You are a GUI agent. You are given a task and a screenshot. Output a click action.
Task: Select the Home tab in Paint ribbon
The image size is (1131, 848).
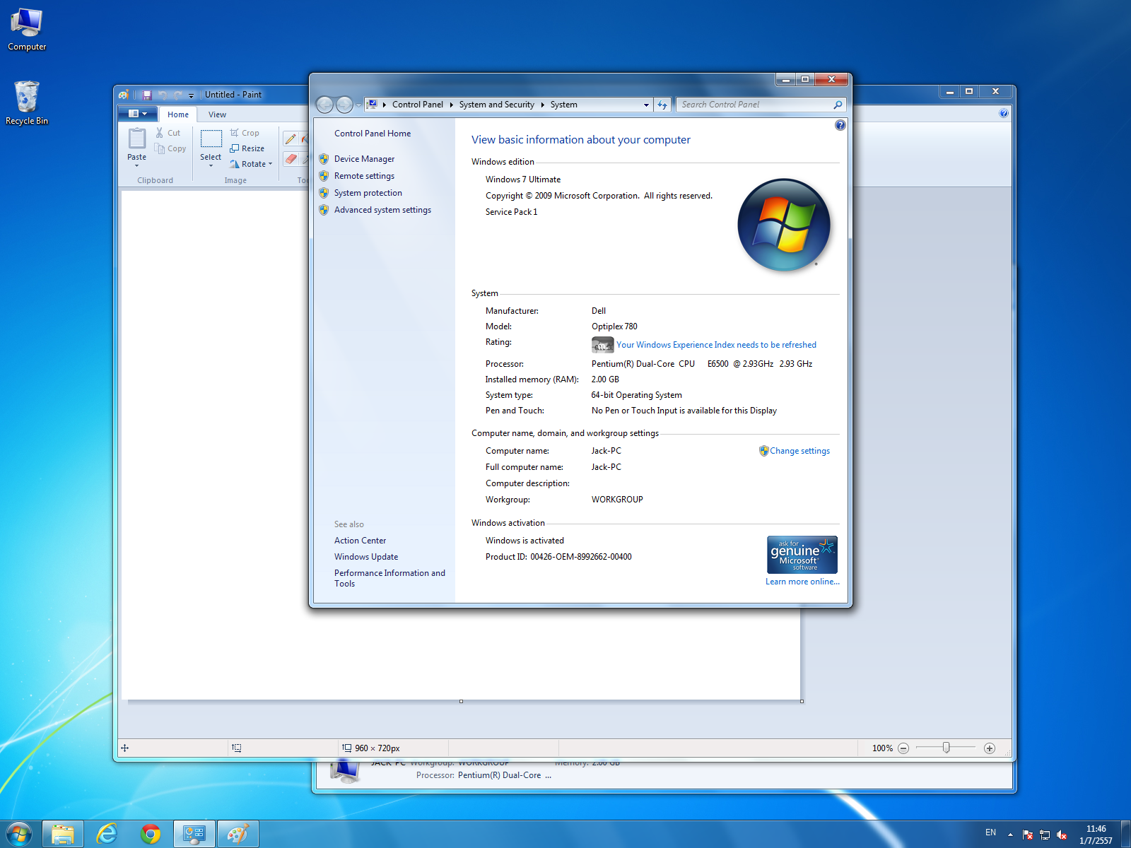click(x=178, y=114)
